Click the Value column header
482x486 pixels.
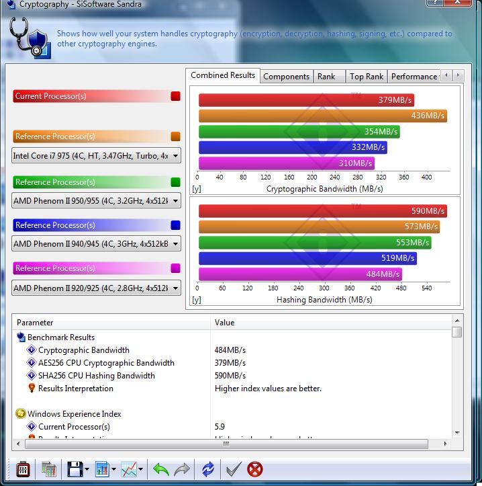click(x=331, y=323)
